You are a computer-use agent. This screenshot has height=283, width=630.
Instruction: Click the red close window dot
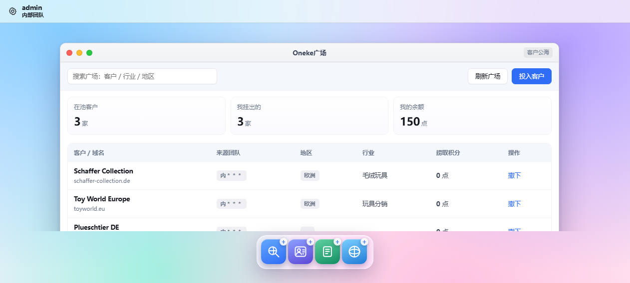69,53
